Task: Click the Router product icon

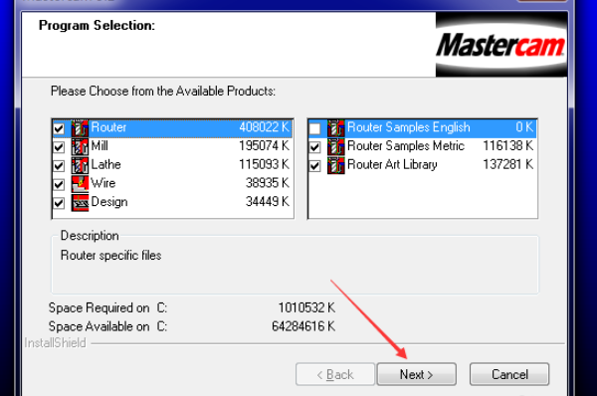Action: [80, 128]
